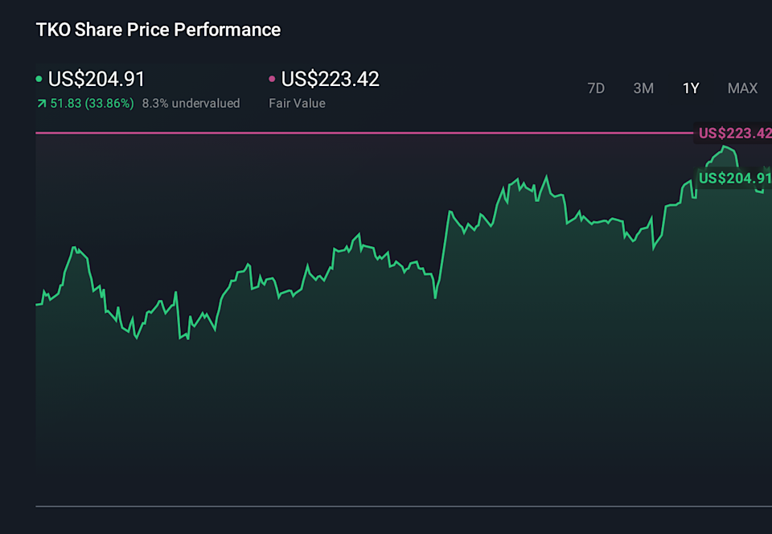Click the green upward arrow icon

pyautogui.click(x=42, y=104)
